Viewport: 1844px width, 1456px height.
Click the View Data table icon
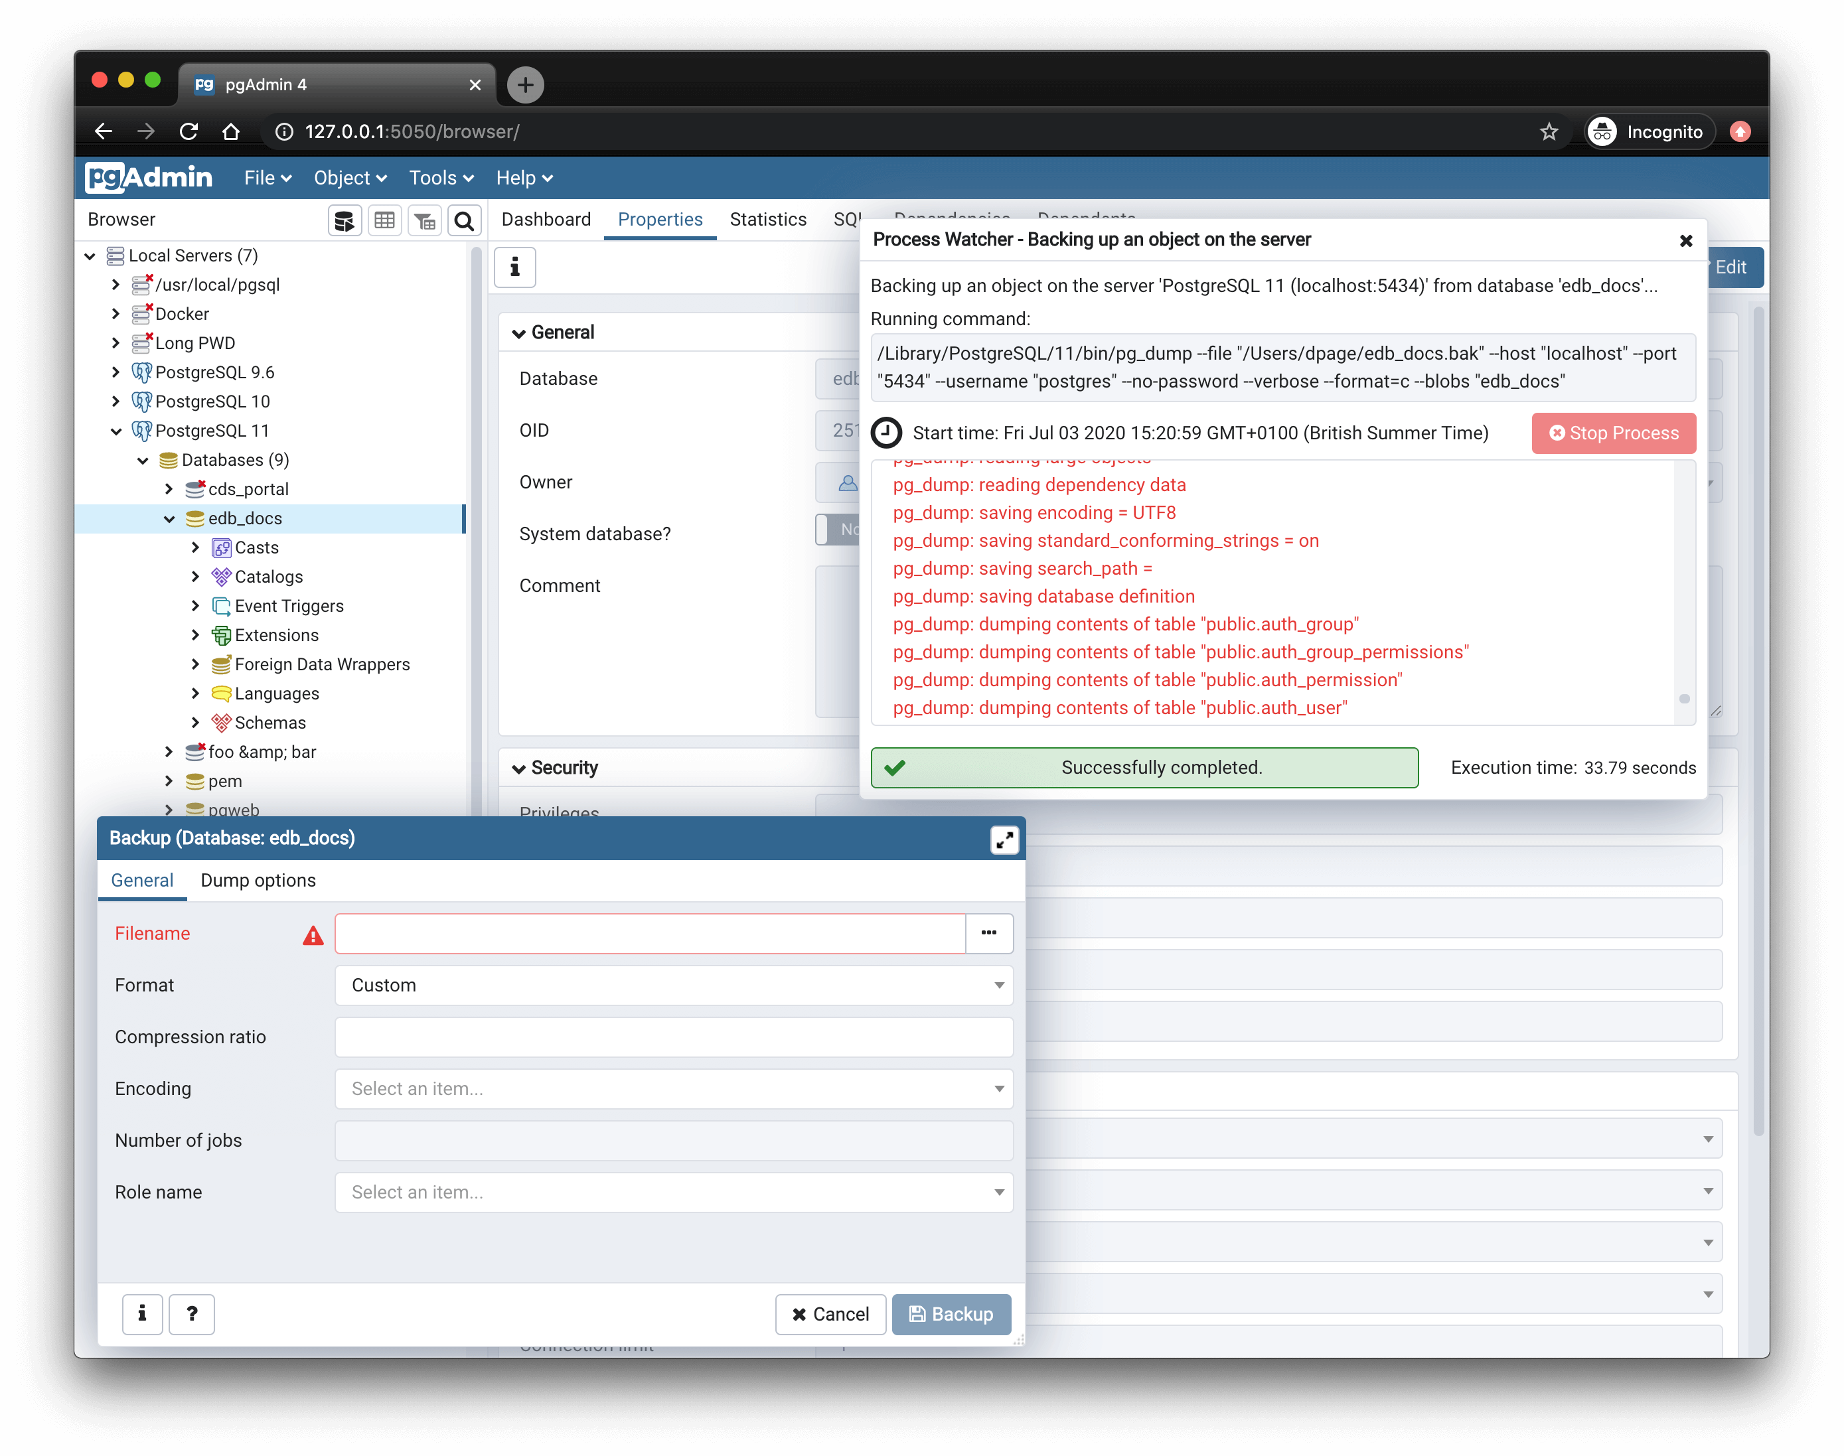click(x=384, y=221)
